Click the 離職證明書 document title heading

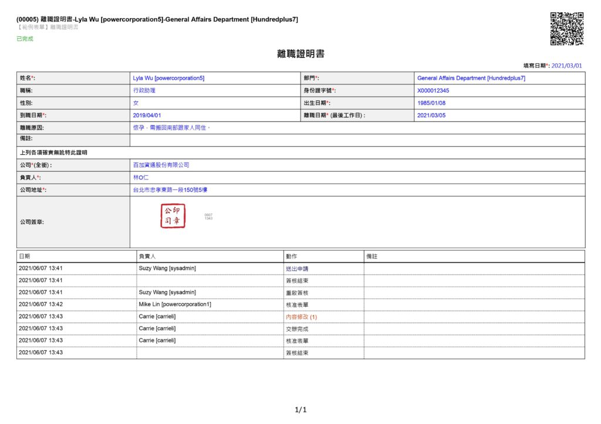click(x=300, y=54)
